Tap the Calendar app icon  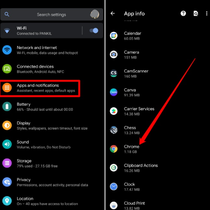coord(114,35)
